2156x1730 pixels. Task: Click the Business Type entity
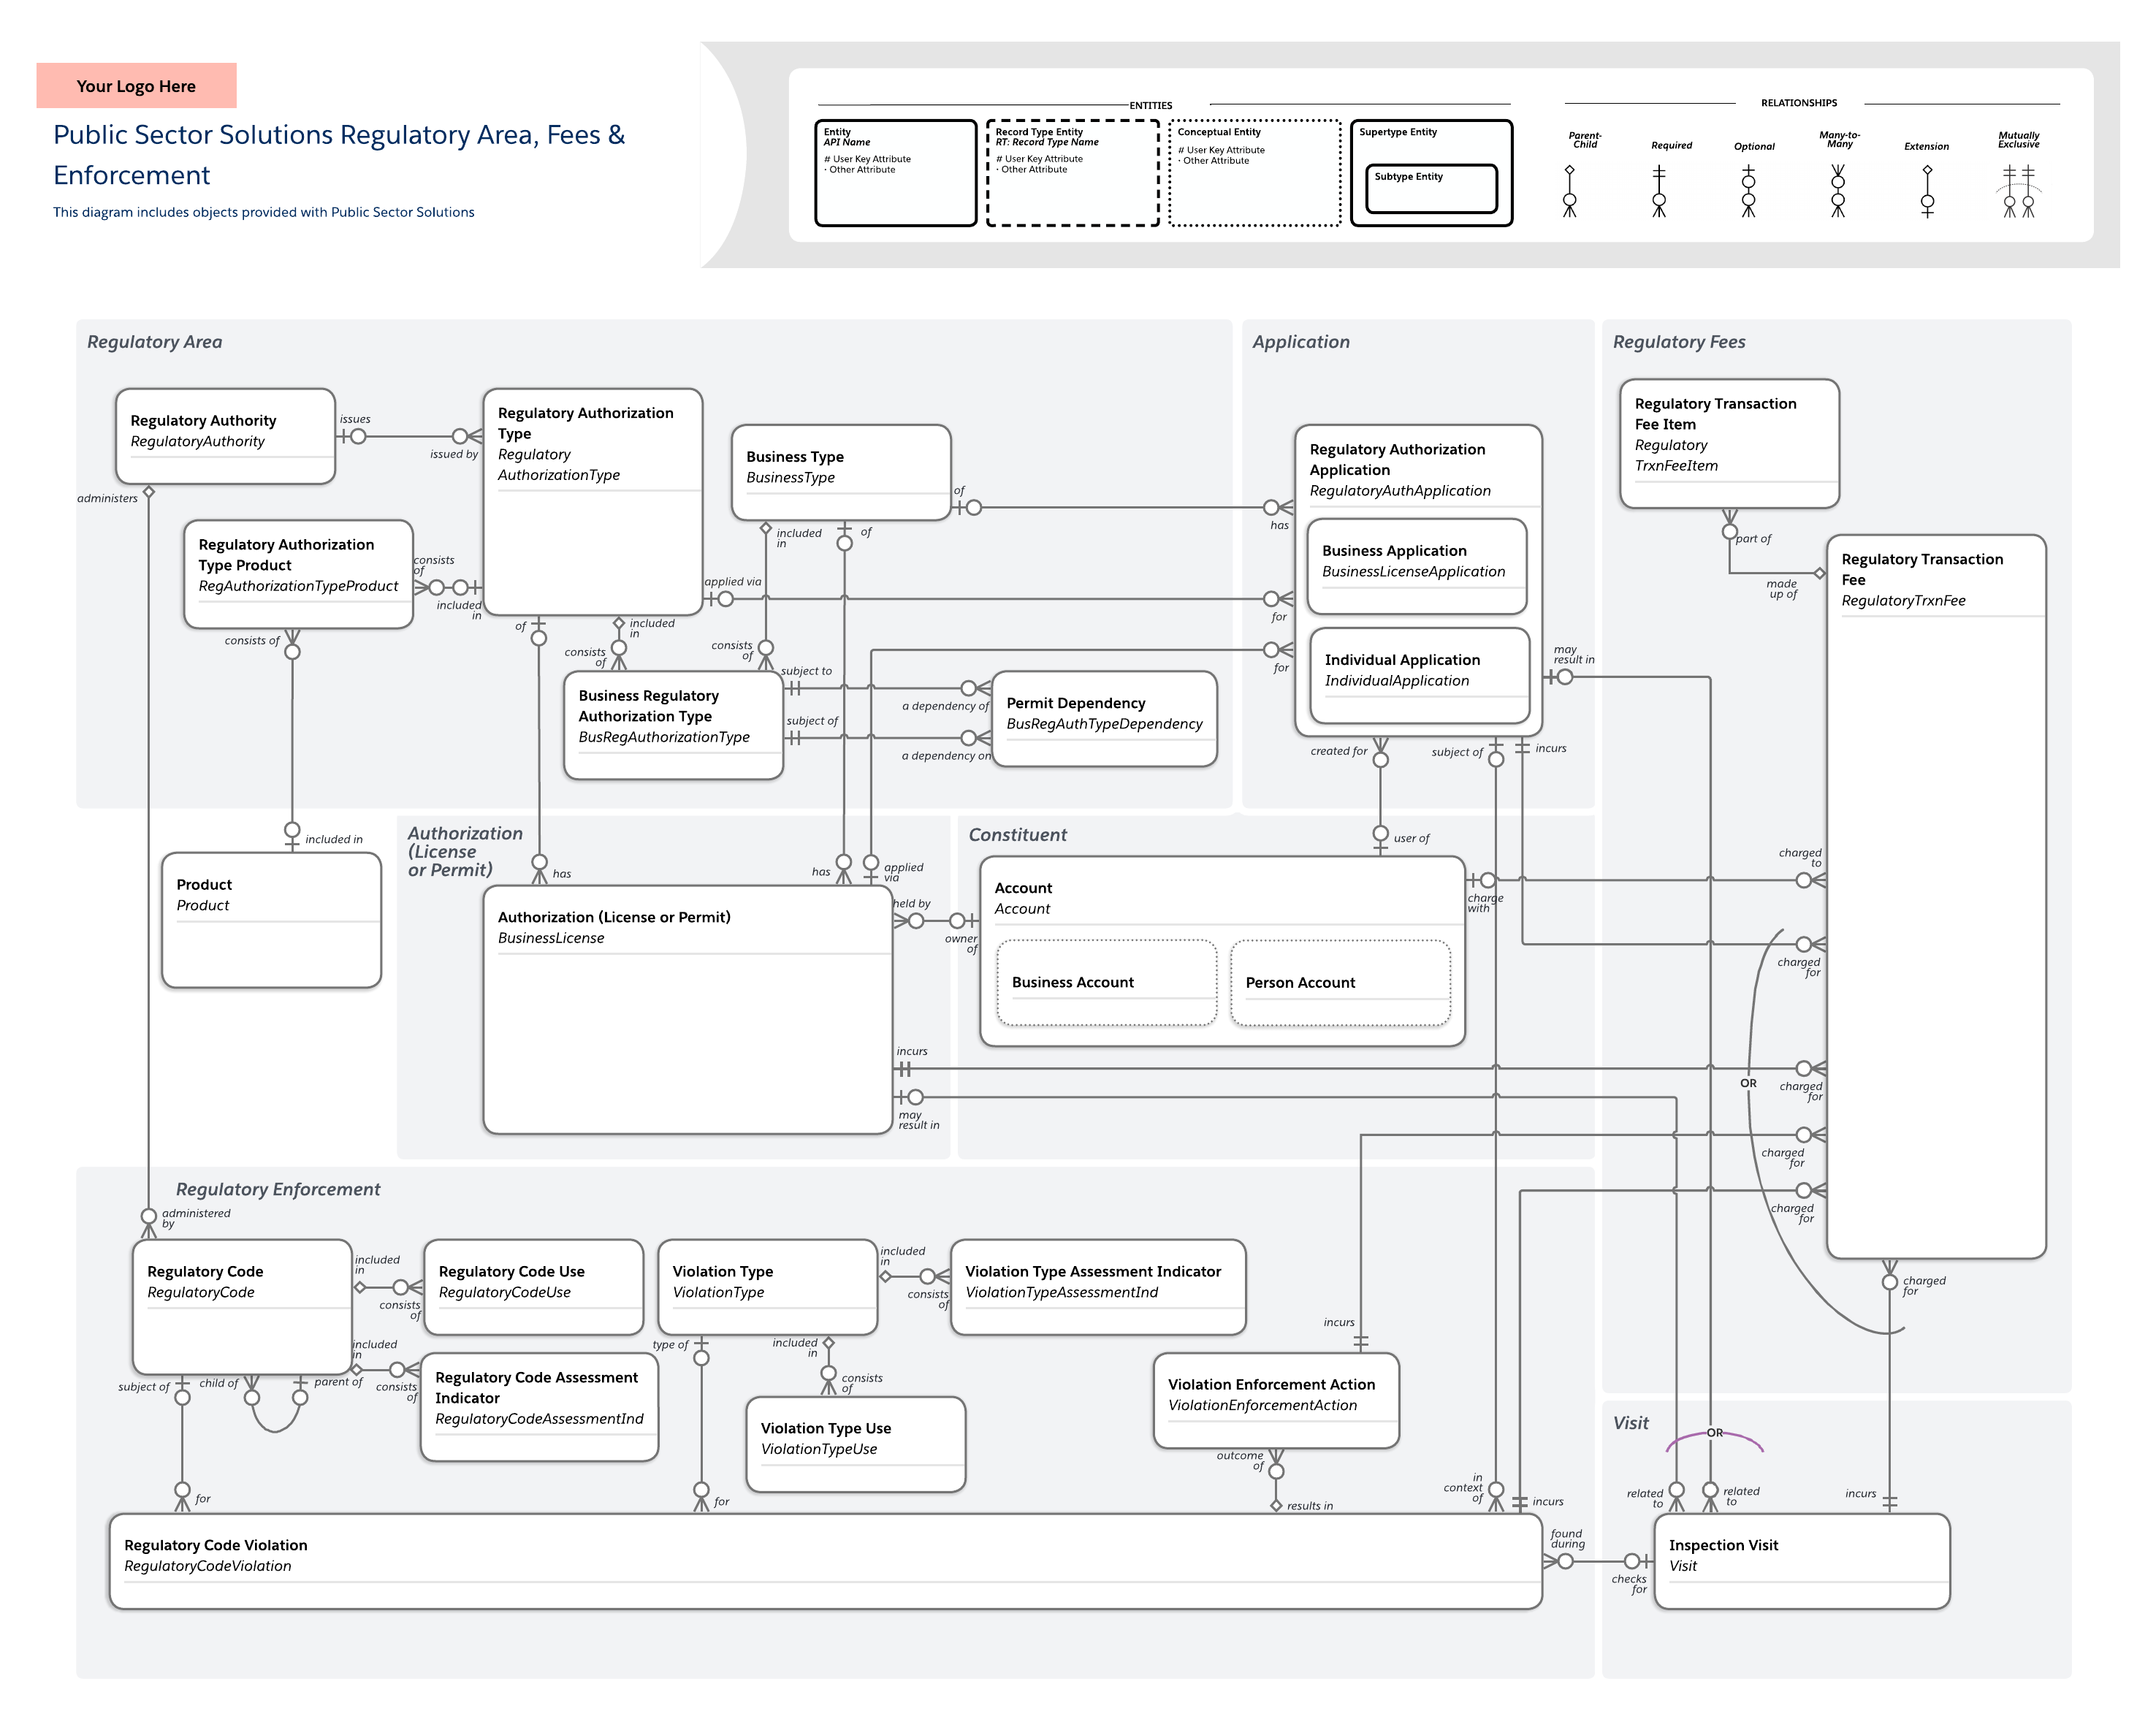pyautogui.click(x=840, y=472)
